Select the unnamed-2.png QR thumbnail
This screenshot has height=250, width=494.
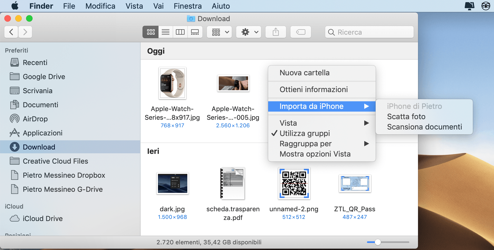click(x=294, y=183)
